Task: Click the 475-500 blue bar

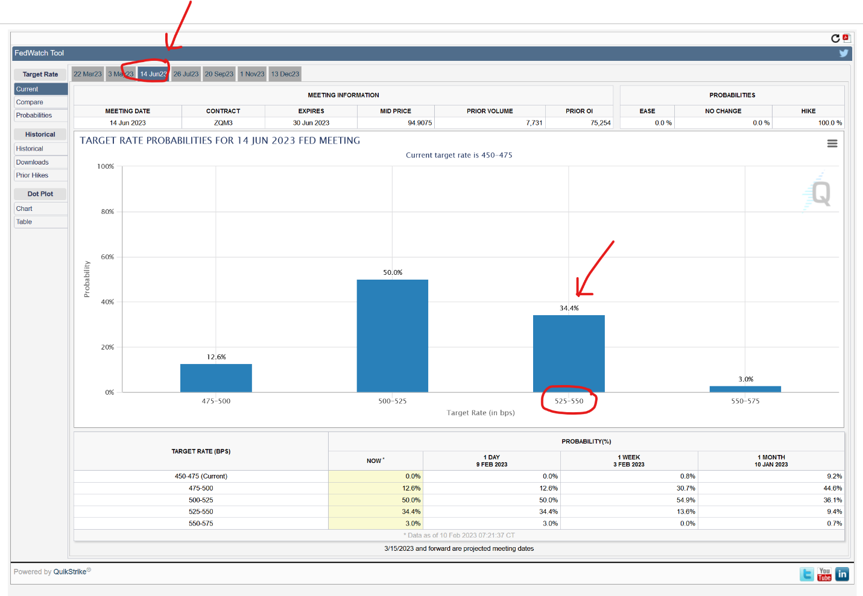Action: [x=216, y=378]
